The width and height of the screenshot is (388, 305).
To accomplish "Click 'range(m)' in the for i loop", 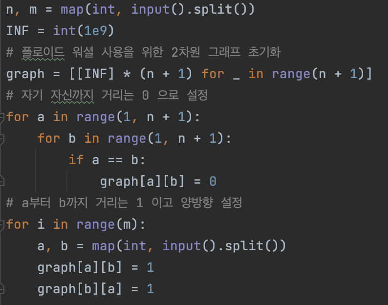I will pos(107,225).
